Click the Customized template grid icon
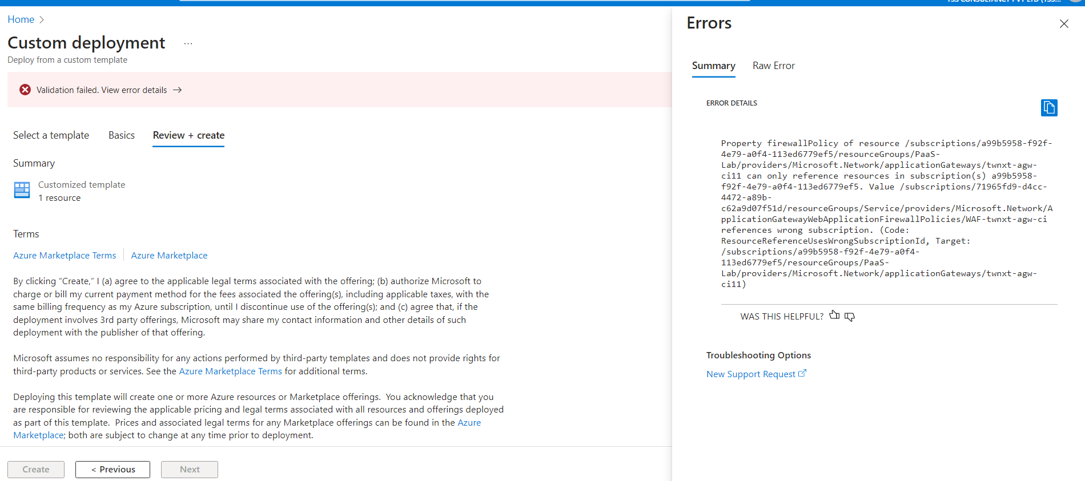 pyautogui.click(x=22, y=190)
